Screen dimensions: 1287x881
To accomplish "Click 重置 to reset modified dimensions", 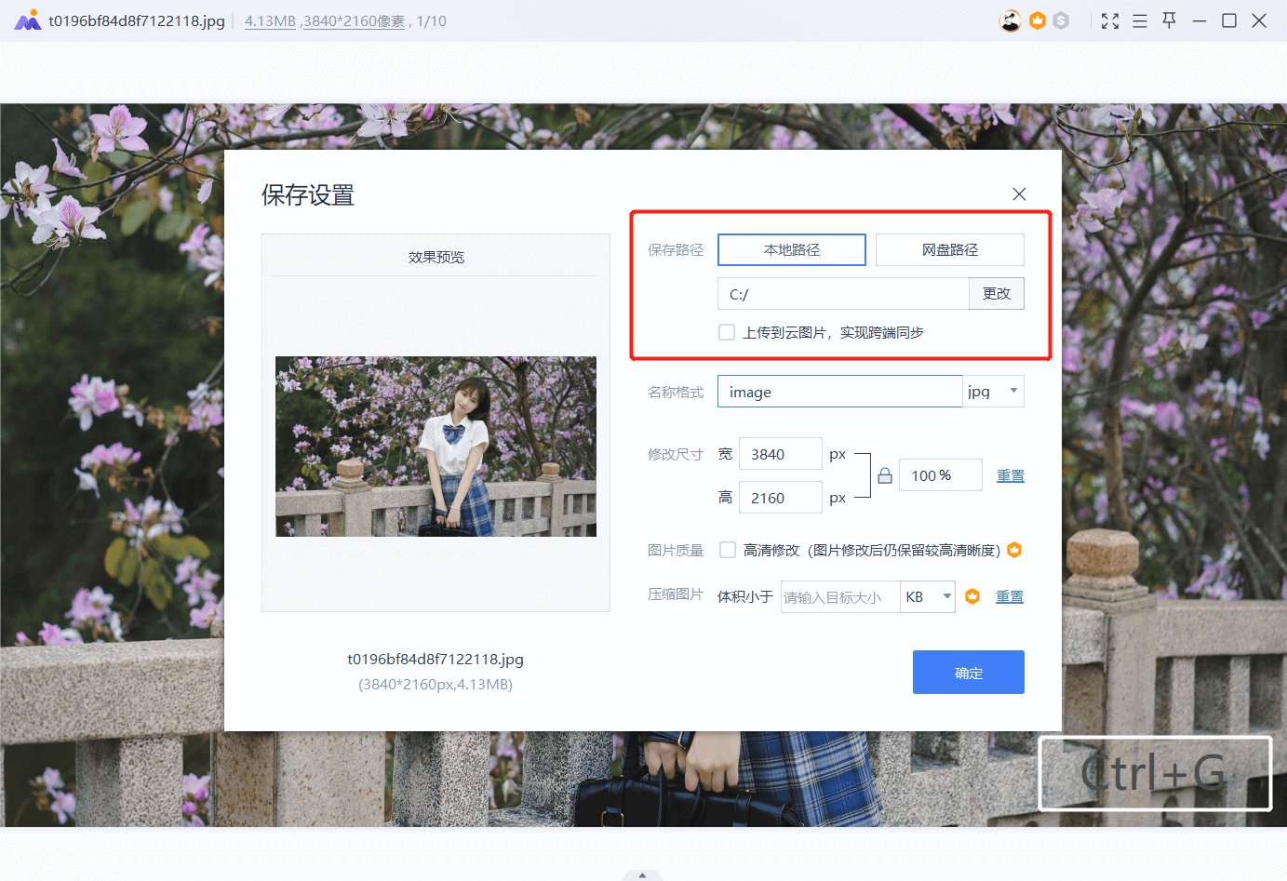I will [x=1010, y=474].
